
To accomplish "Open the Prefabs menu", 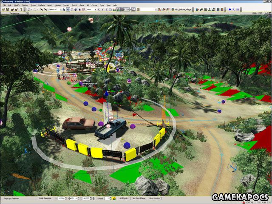I will (x=42, y=6).
